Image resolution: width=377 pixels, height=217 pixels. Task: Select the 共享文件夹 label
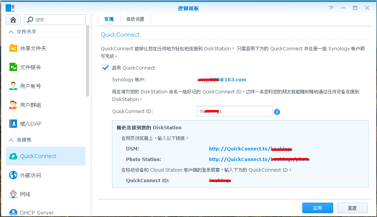pyautogui.click(x=33, y=48)
